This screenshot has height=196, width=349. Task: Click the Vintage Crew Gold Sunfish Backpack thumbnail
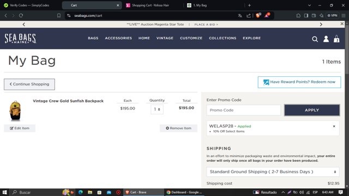click(x=15, y=111)
